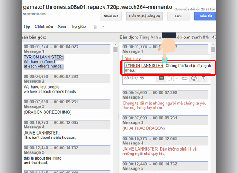Click the scrollbar thumb of the source text pane

point(116,50)
